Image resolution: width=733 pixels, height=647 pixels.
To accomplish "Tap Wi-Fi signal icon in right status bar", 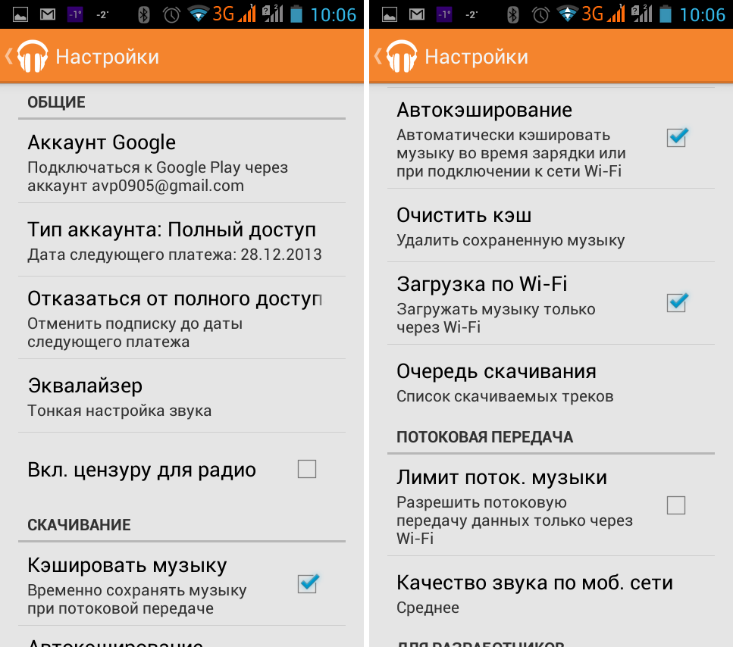I will tap(567, 14).
